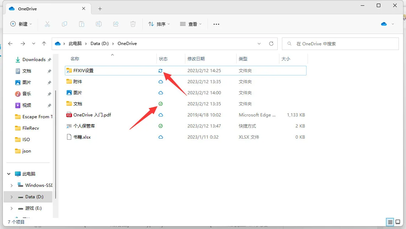Click the Copy icon in toolbar
406x229 pixels.
(x=65, y=24)
